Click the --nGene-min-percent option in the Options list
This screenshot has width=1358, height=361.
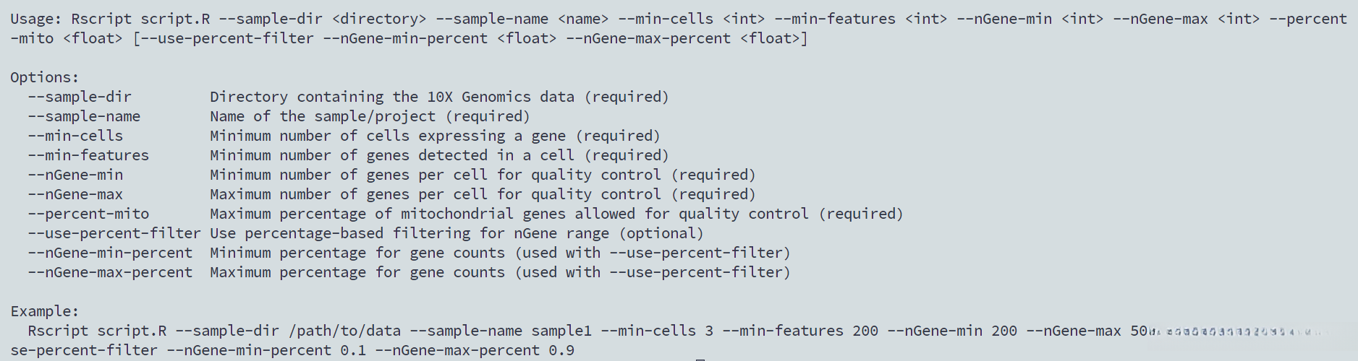click(110, 253)
